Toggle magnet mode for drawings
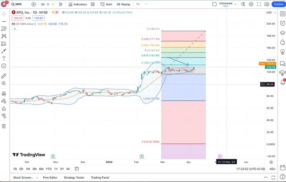The image size is (286, 182). click(4, 93)
